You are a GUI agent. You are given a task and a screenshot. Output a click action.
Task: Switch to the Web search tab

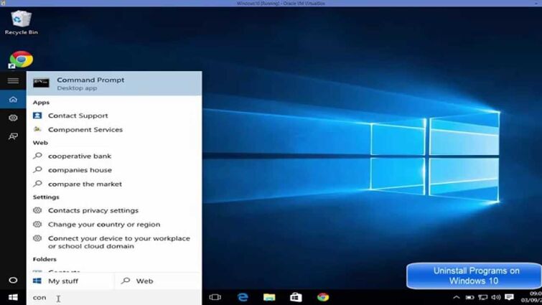click(x=158, y=281)
